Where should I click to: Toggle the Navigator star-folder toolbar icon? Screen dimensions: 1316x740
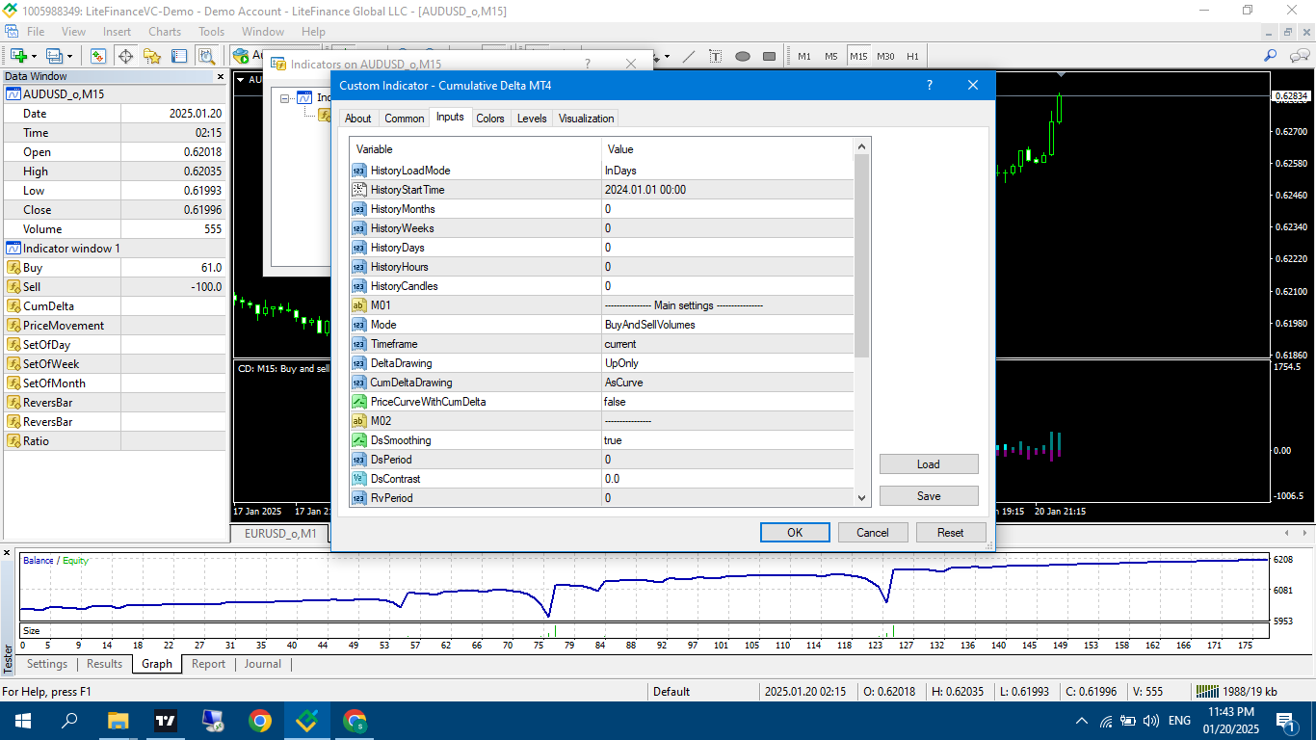[x=152, y=56]
